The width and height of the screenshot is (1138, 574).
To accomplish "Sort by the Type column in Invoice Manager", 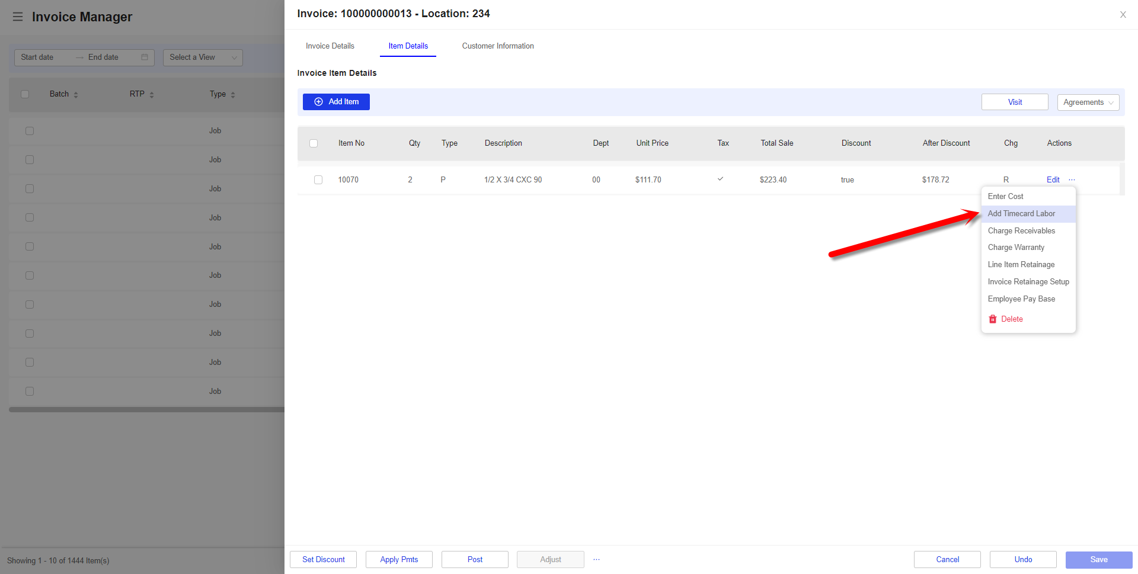I will [222, 94].
